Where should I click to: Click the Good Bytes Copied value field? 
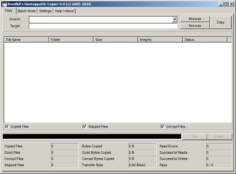[142, 153]
